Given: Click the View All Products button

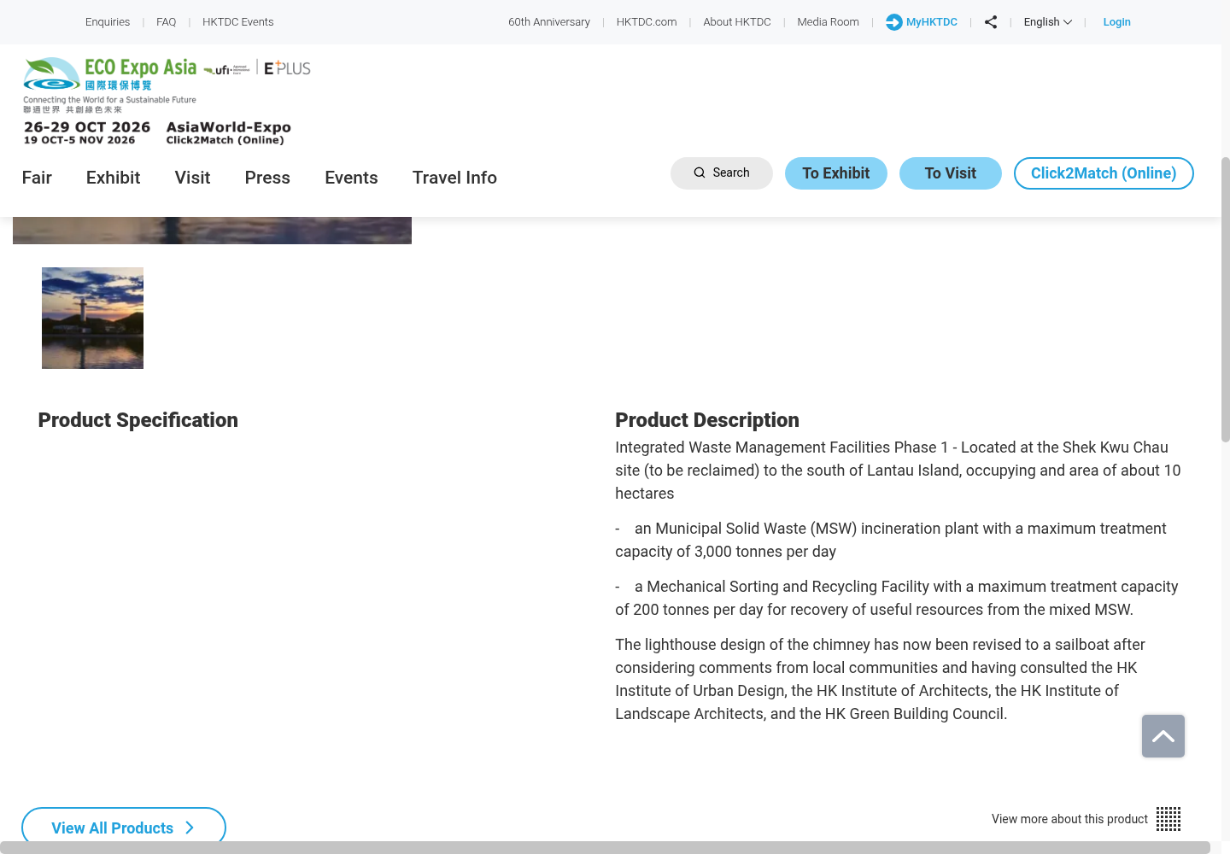Looking at the screenshot, I should click(x=124, y=827).
